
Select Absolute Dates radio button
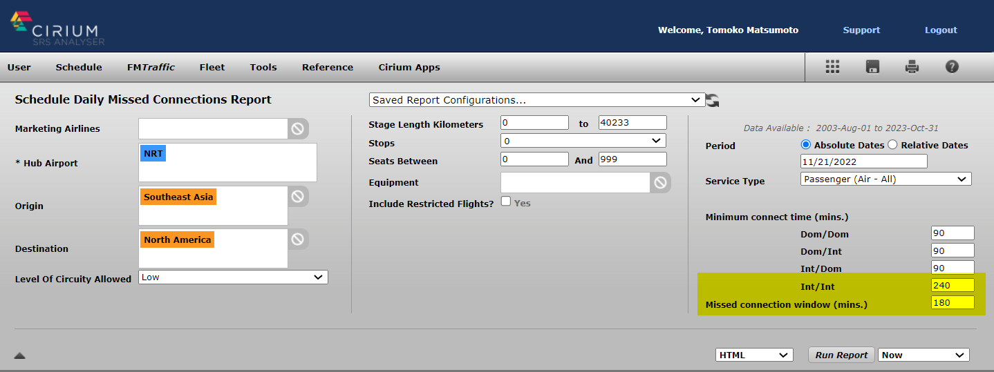(806, 145)
